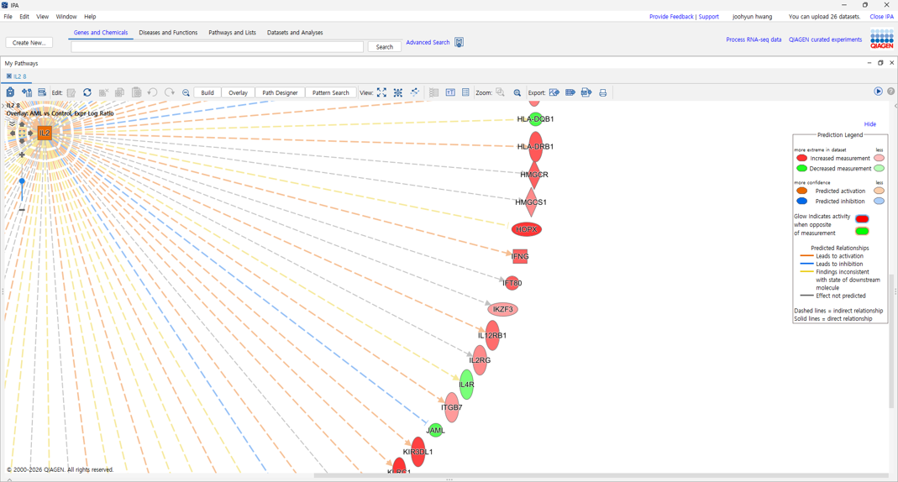This screenshot has width=898, height=482.
Task: Select the orange IL2 node
Action: click(45, 134)
